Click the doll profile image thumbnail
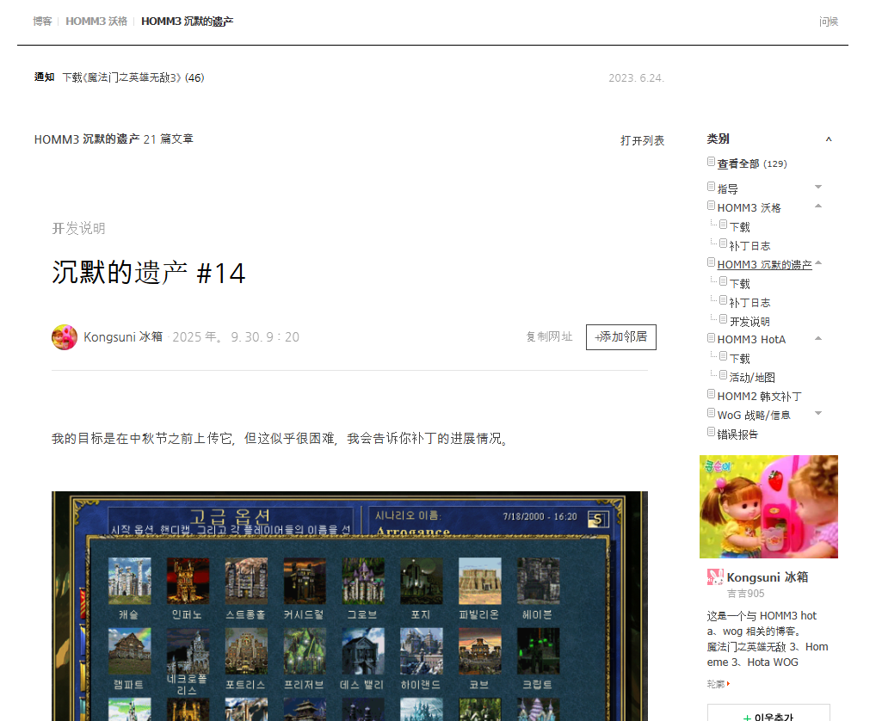Screen dimensions: 882x721 coord(768,507)
